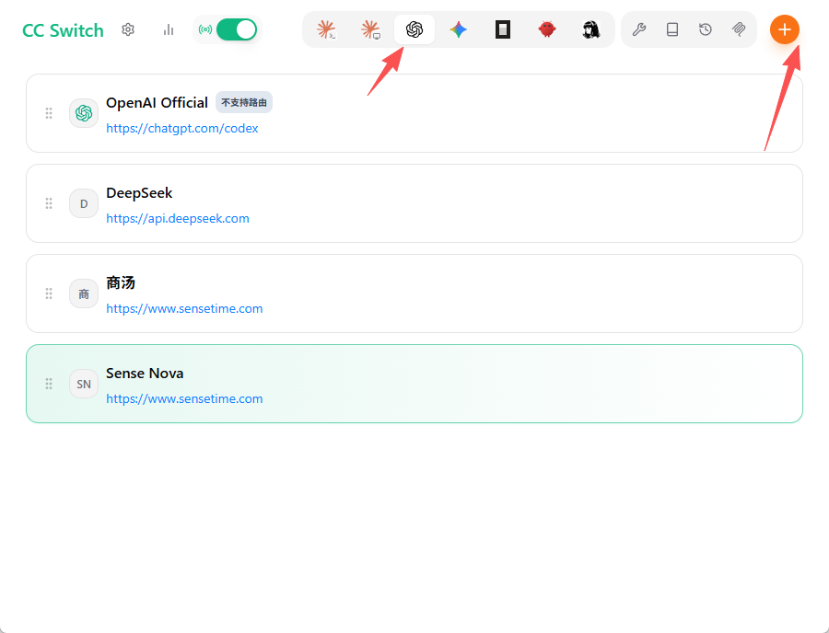The width and height of the screenshot is (829, 633).
Task: Select the woman portrait app tab
Action: 591,29
